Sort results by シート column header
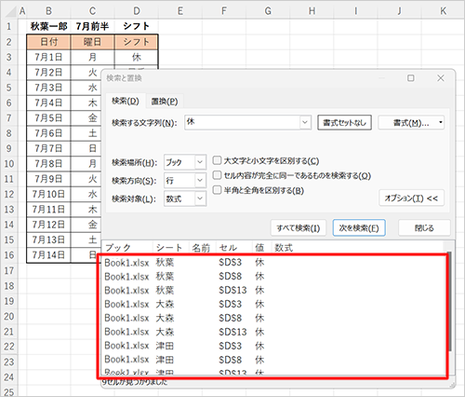This screenshot has width=465, height=397. click(171, 248)
